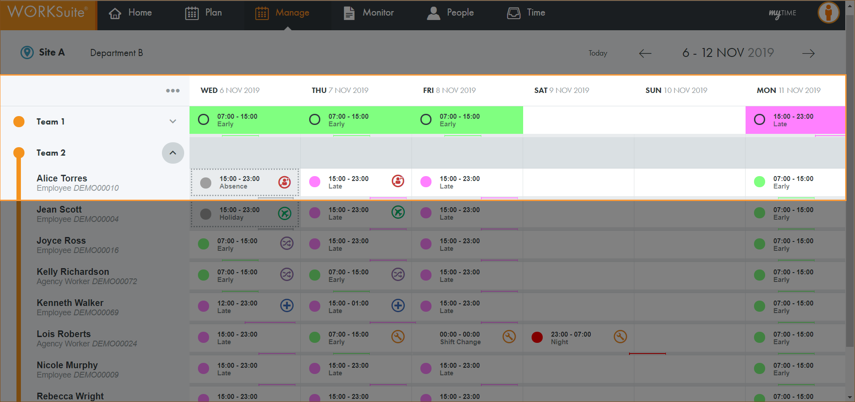Go to next week with right arrow
The height and width of the screenshot is (402, 855).
tap(808, 53)
